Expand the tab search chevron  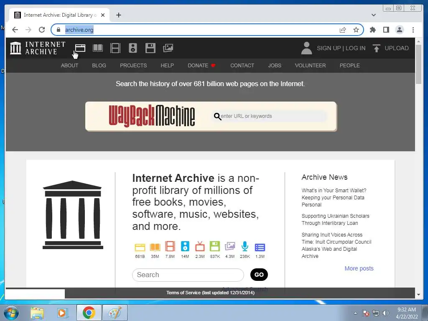pyautogui.click(x=374, y=15)
